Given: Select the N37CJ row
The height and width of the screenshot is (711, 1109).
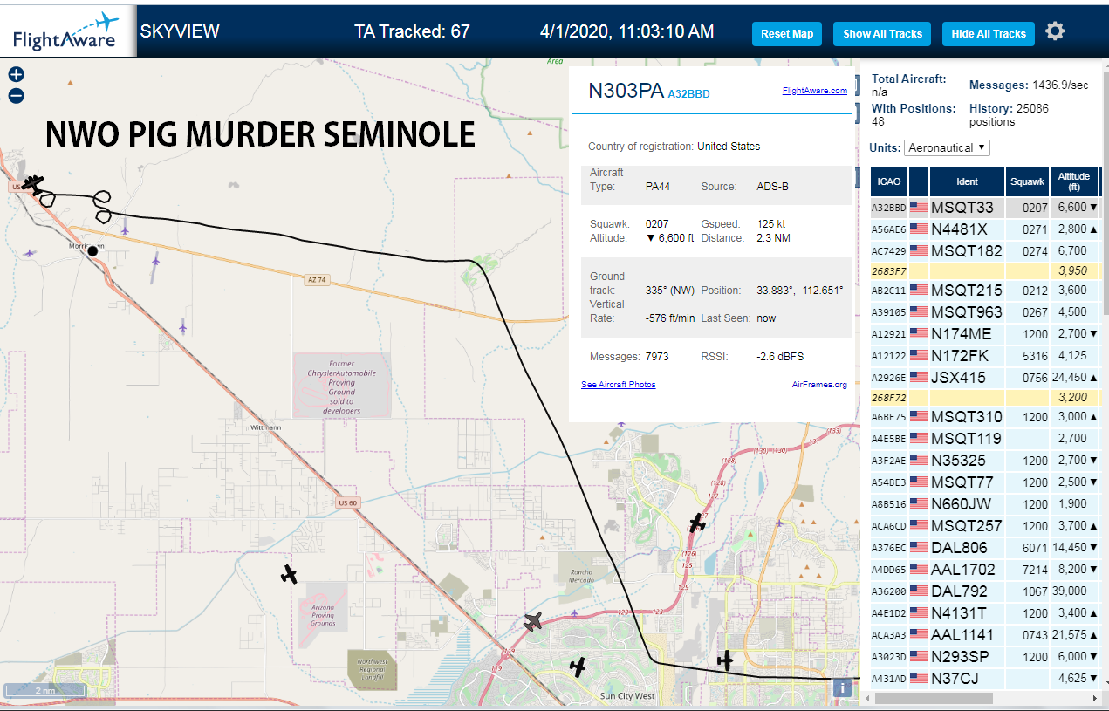Looking at the screenshot, I should click(985, 678).
